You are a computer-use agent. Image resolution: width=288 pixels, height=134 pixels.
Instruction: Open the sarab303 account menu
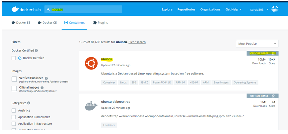pos(259,9)
